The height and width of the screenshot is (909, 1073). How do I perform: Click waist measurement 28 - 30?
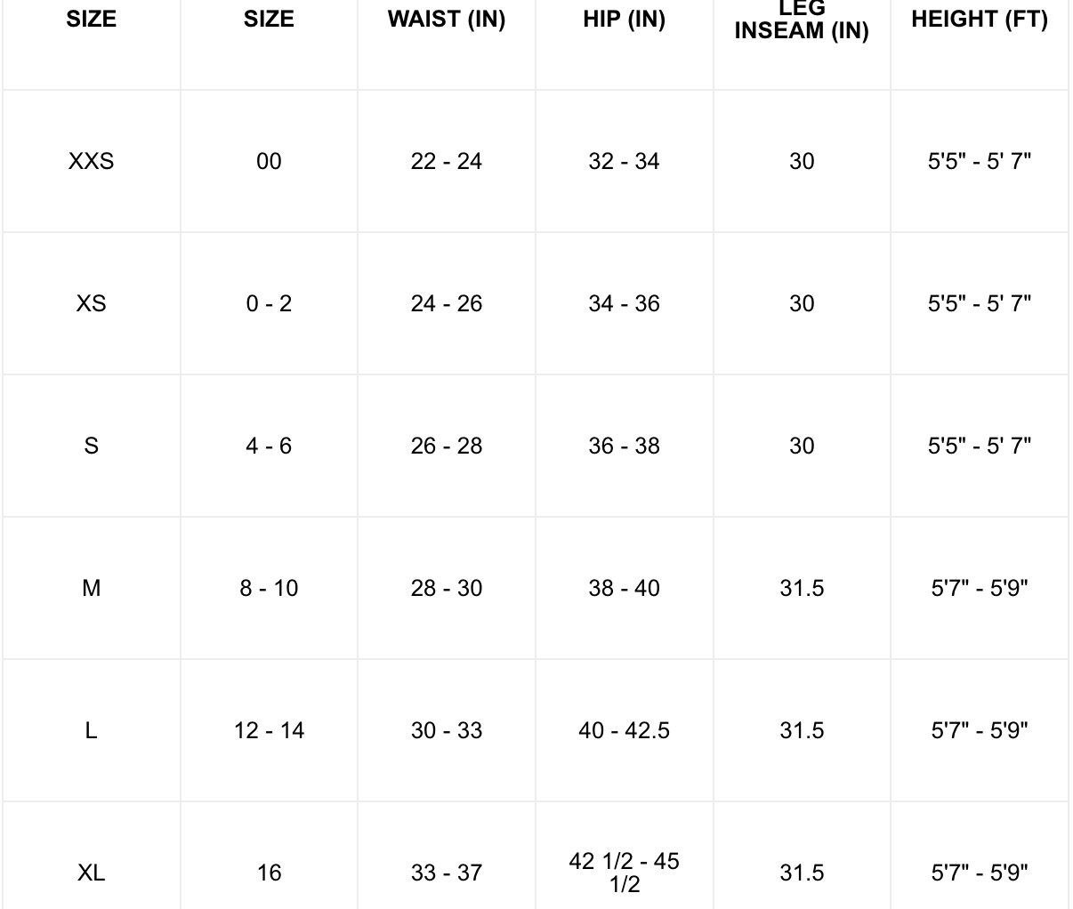[x=447, y=588]
